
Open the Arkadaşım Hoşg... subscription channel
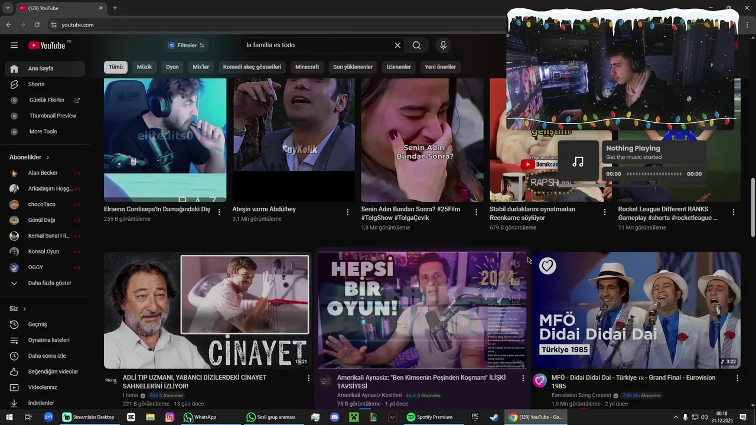click(45, 189)
